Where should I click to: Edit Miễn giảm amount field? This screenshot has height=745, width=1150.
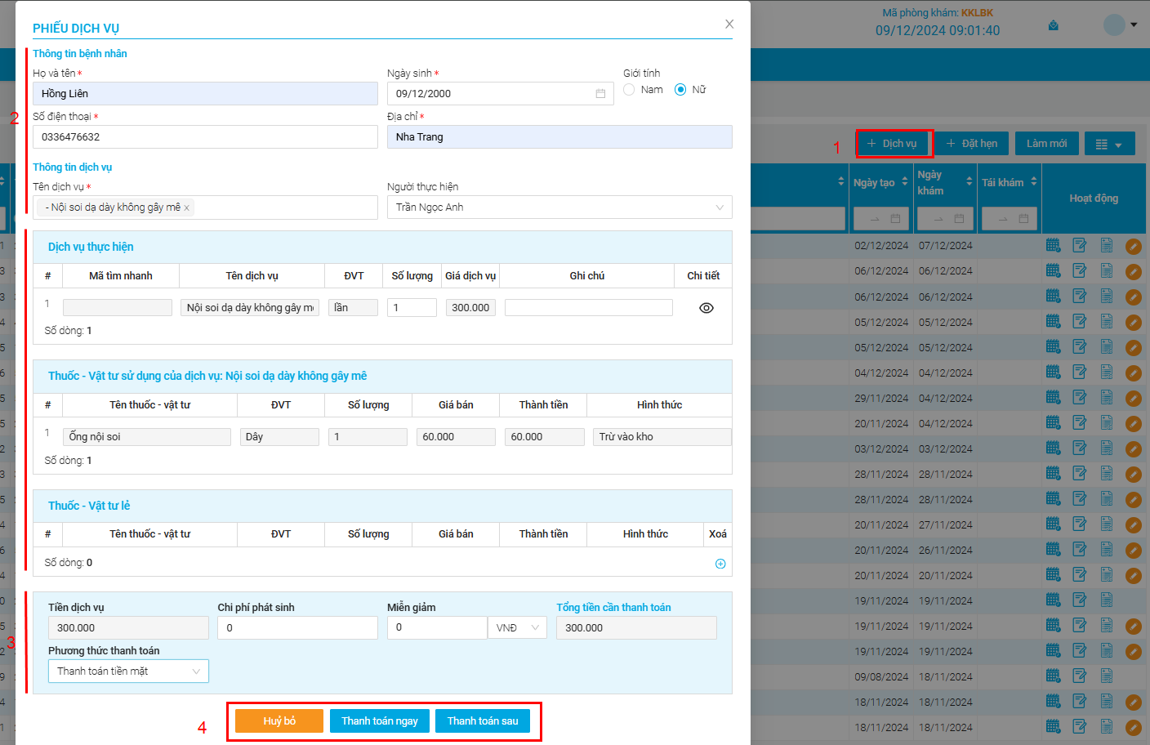tap(437, 627)
